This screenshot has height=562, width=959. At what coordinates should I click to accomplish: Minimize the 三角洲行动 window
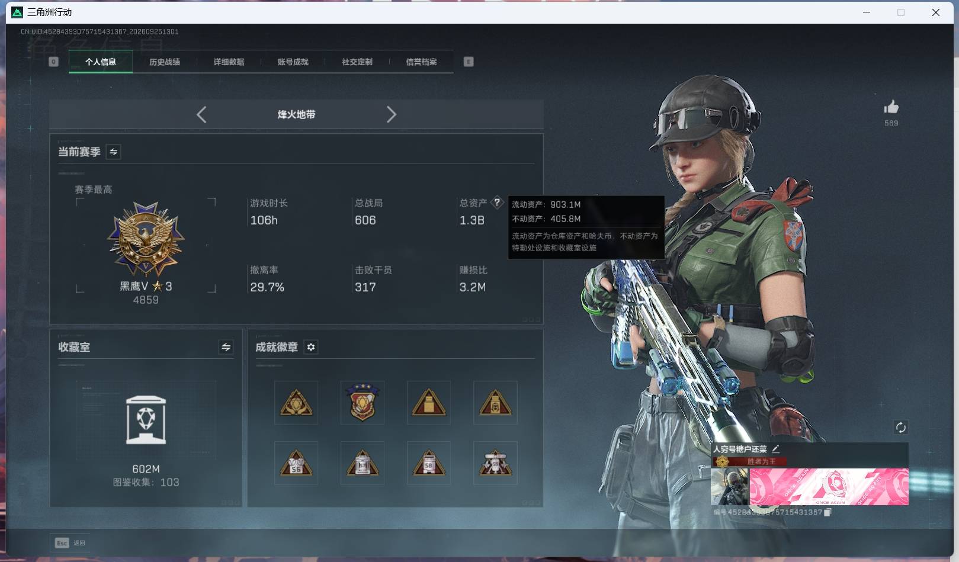click(x=867, y=12)
